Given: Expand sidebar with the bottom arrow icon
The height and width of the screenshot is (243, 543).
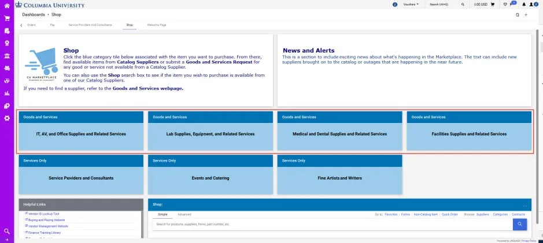Looking at the screenshot, I should [6, 240].
